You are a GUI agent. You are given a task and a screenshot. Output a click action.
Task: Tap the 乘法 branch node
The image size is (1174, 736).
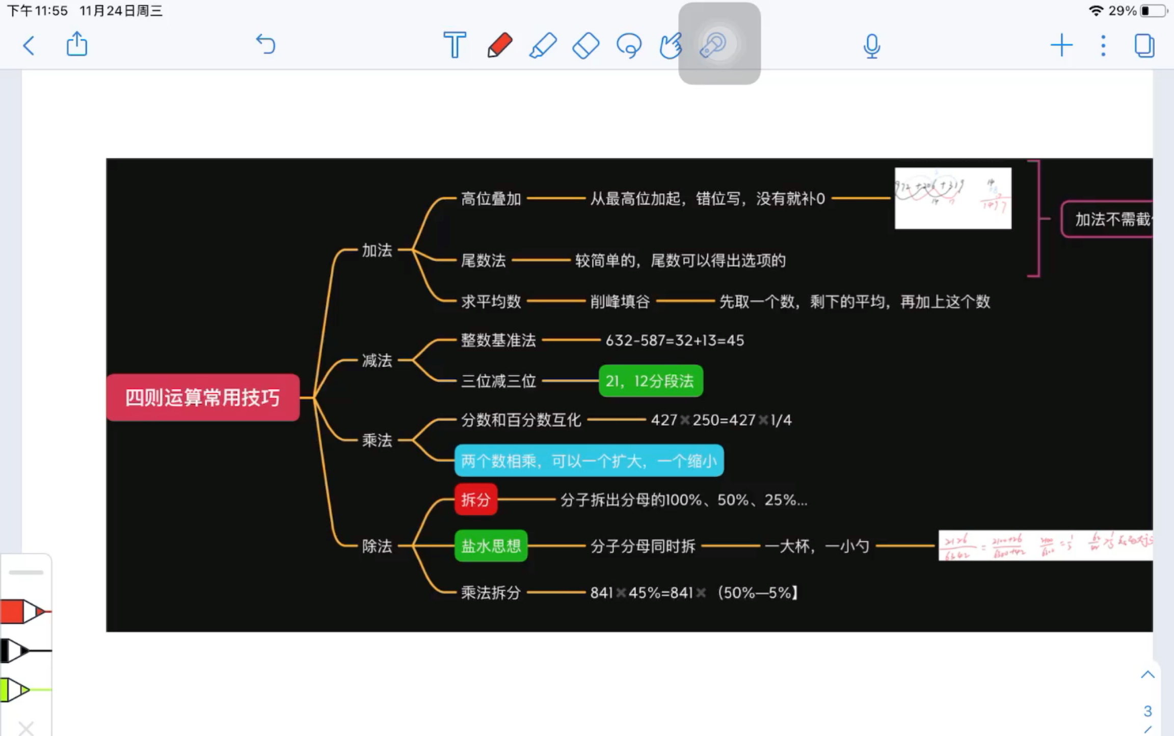click(377, 440)
